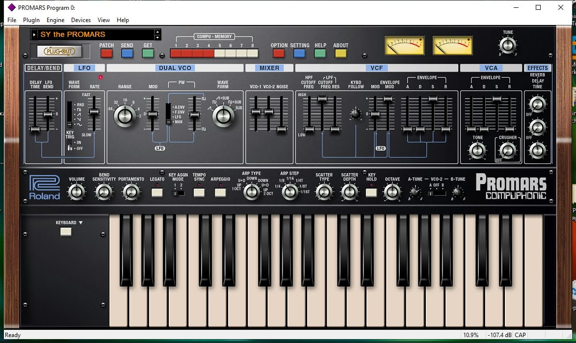Click the green HELP button

[x=320, y=53]
